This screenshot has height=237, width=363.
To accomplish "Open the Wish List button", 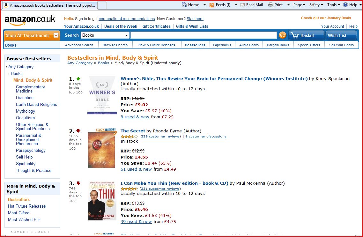I will click(341, 35).
